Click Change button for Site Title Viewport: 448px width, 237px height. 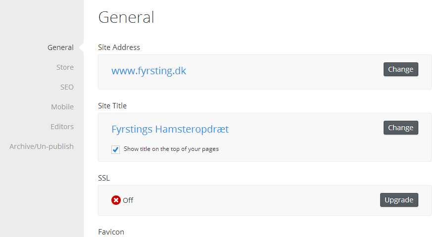point(401,128)
